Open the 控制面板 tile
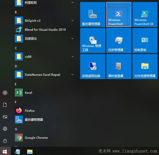 [x=145, y=40]
